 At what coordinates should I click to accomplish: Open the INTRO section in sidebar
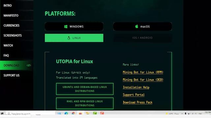(x=8, y=6)
